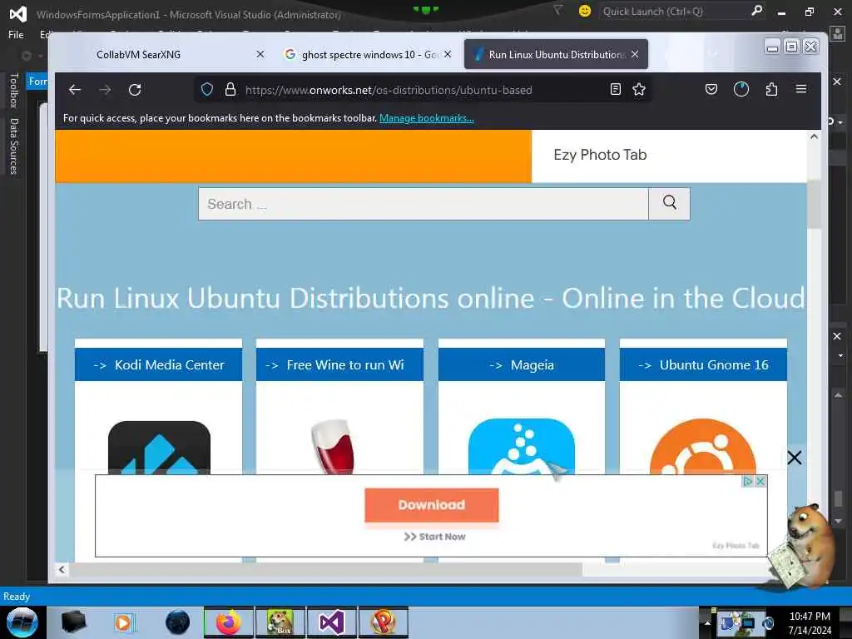This screenshot has width=852, height=639.
Task: Open red P application taskbar icon
Action: pos(383,622)
